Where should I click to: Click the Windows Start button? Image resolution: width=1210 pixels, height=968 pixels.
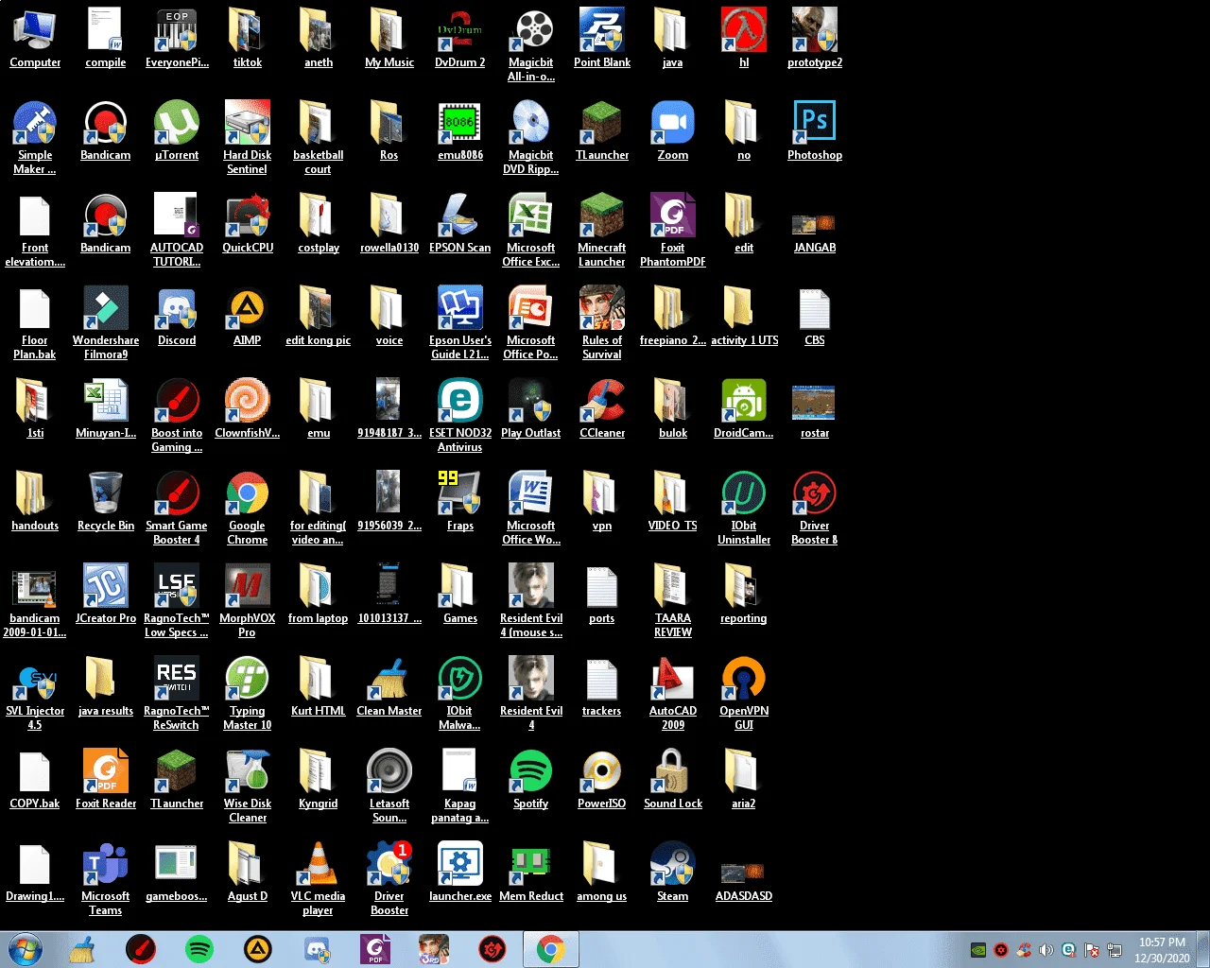pos(26,949)
